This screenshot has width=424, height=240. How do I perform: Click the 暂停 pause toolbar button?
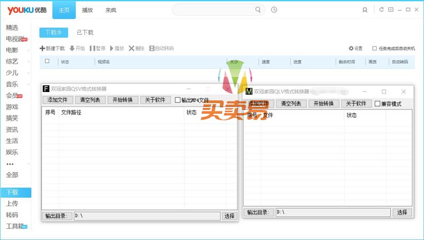click(x=98, y=48)
